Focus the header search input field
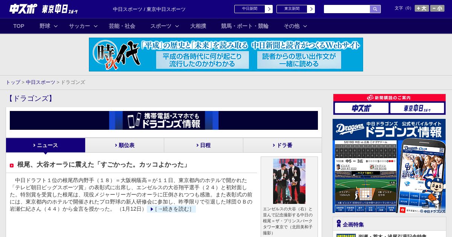The image size is (452, 237). (x=347, y=9)
